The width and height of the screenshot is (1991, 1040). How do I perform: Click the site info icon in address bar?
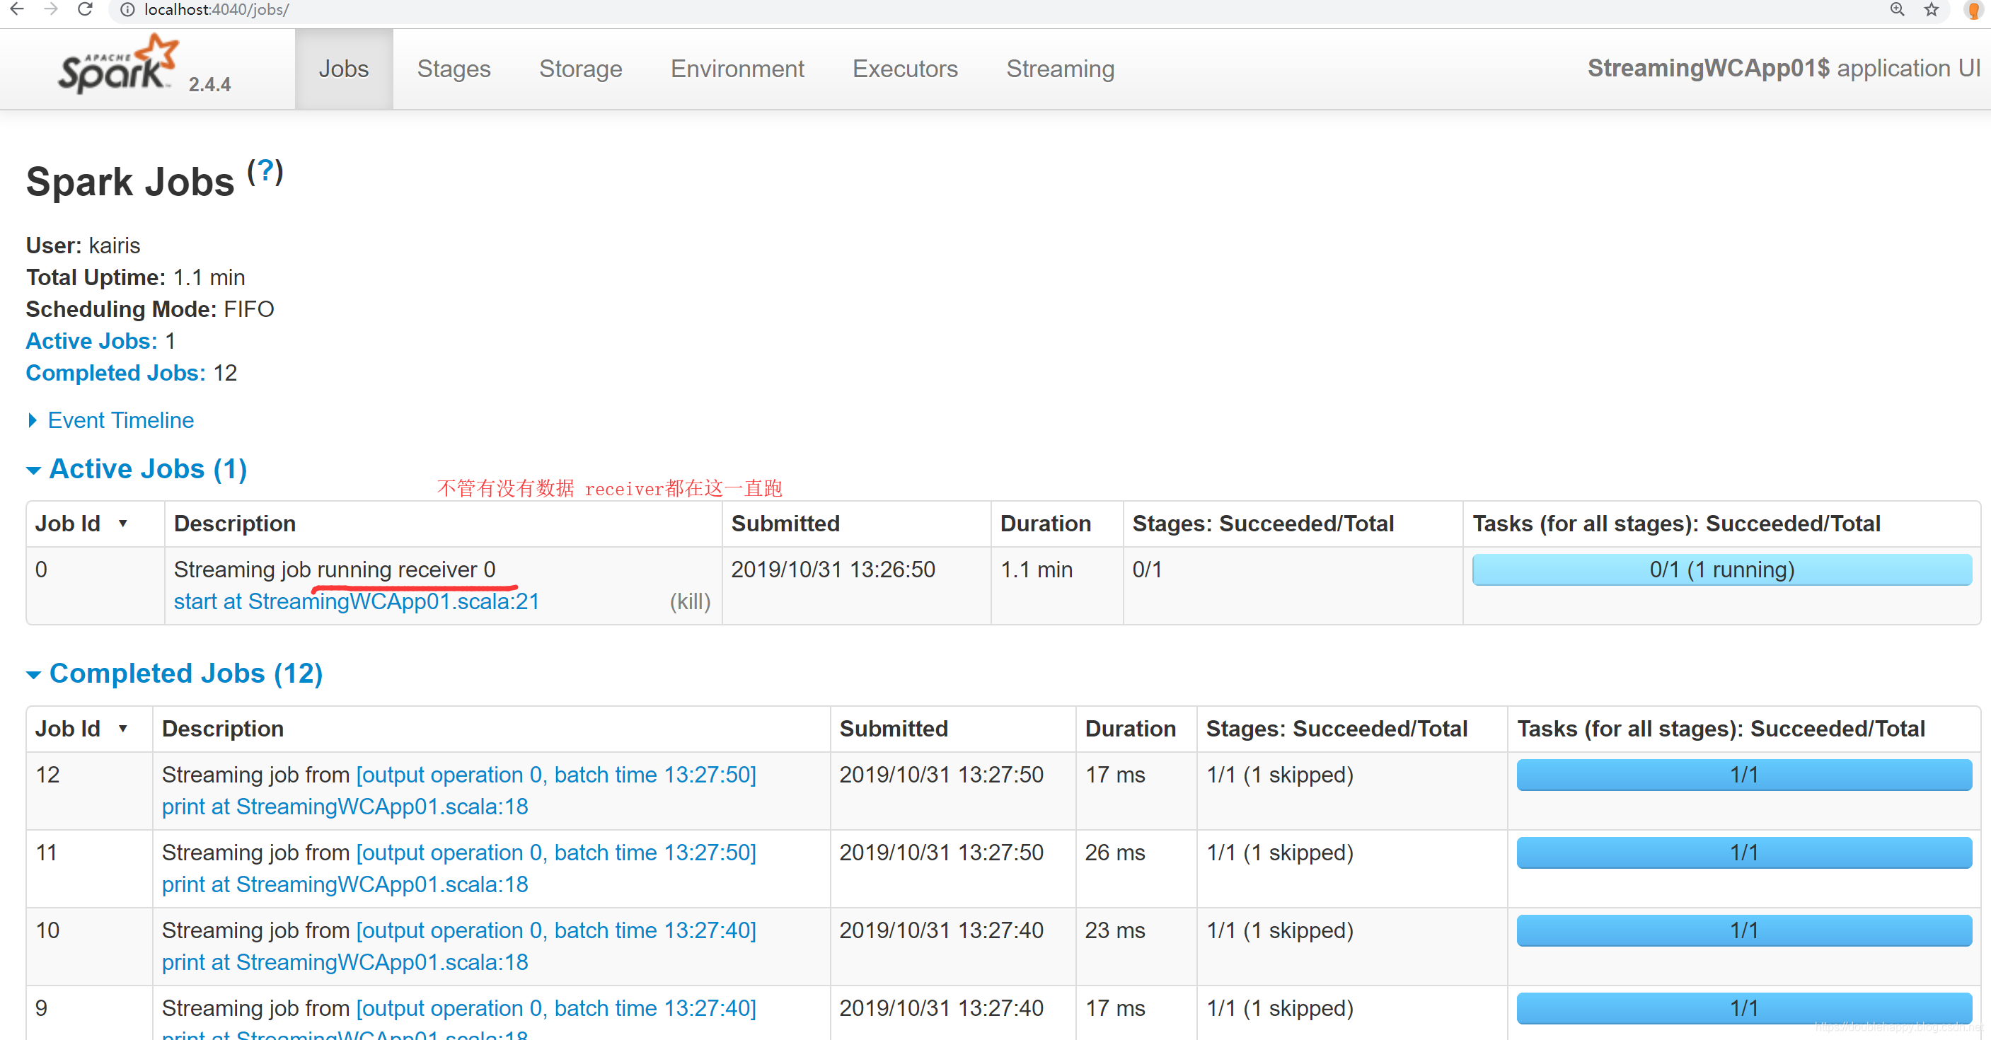pos(127,9)
